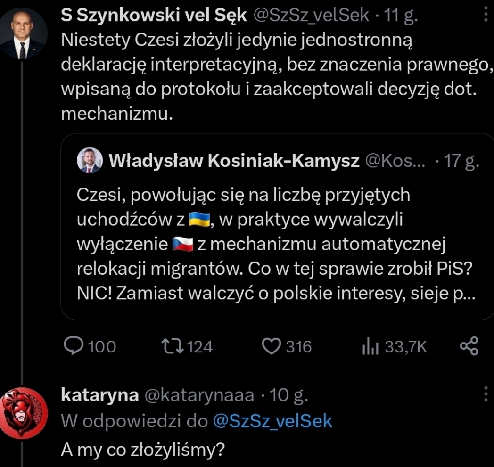The image size is (494, 467).
Task: Open the quoted Kosiniak-Kamysz tweet text
Action: 276,244
